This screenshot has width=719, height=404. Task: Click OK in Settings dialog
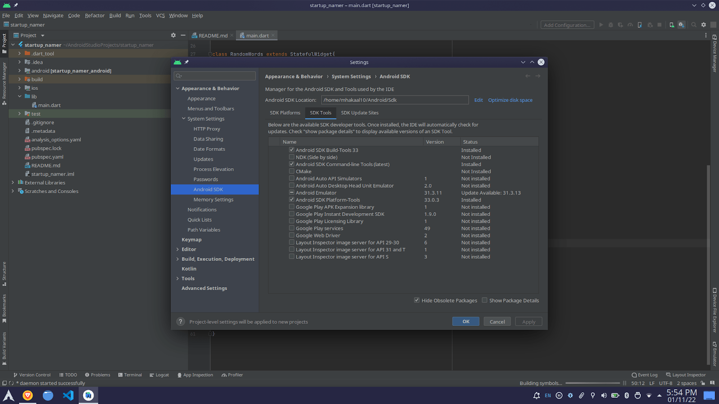pos(466,321)
